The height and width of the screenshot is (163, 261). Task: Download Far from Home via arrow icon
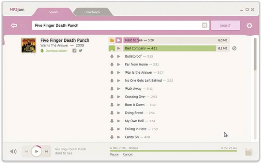pos(112,64)
